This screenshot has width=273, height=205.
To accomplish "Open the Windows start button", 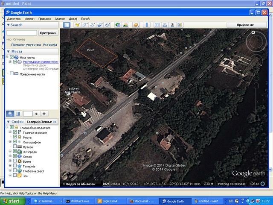I will point(12,201).
